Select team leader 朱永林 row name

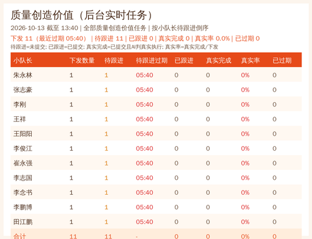coord(22,75)
